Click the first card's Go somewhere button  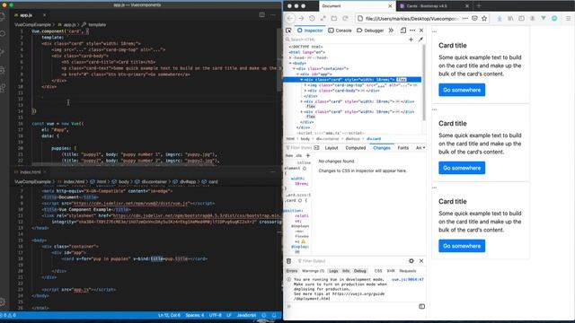pos(462,90)
